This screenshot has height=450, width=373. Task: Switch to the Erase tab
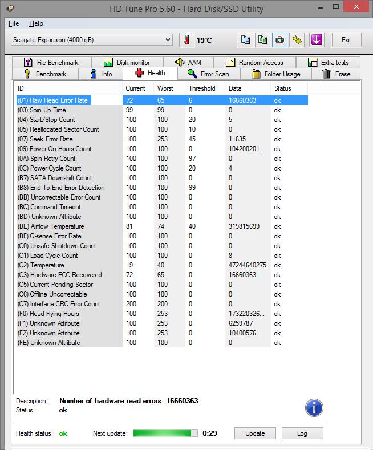point(336,74)
